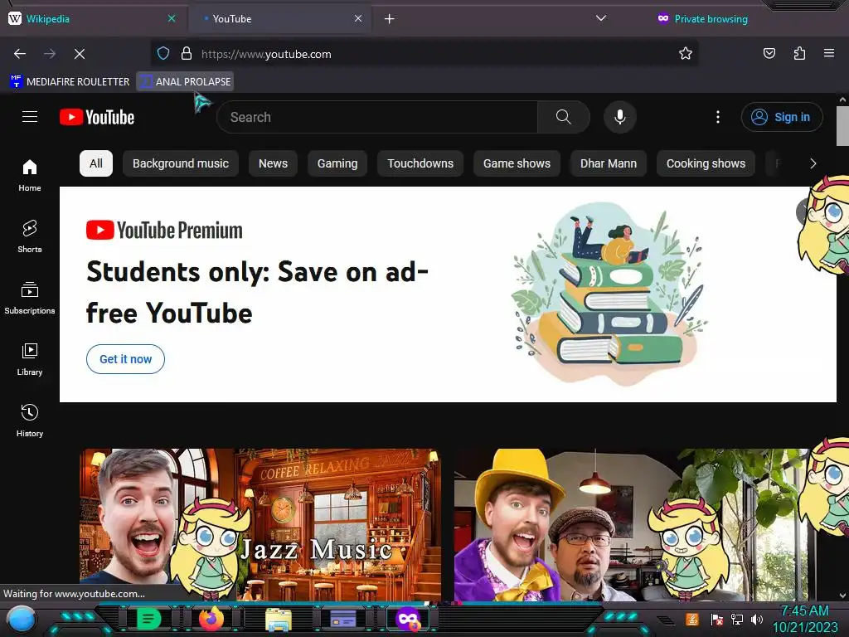Click private browsing icon in taskbar
The width and height of the screenshot is (849, 637).
pos(408,619)
